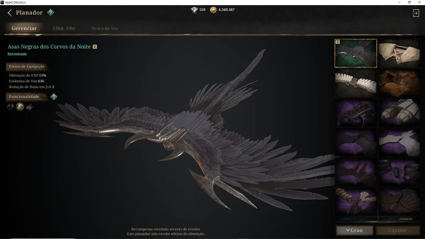Click the equipped E badge beside glider name
This screenshot has width=425, height=239.
(95, 47)
